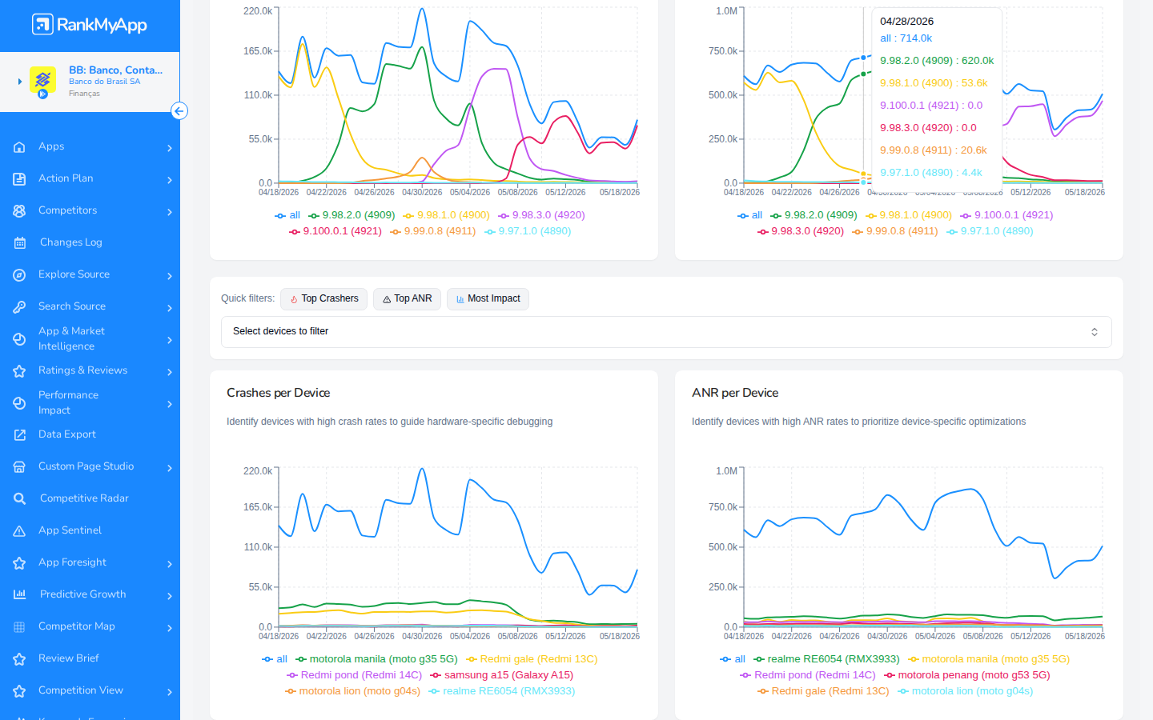Click the BB Banco do Brasil app icon
Viewport: 1153px width, 720px height.
coord(42,81)
